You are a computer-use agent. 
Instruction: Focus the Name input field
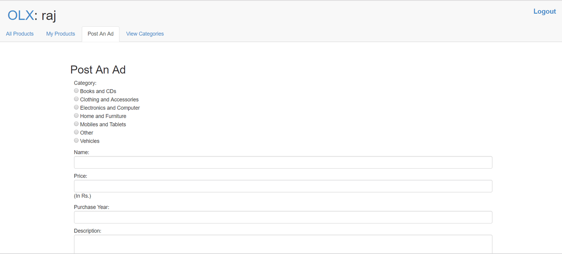[x=283, y=162]
